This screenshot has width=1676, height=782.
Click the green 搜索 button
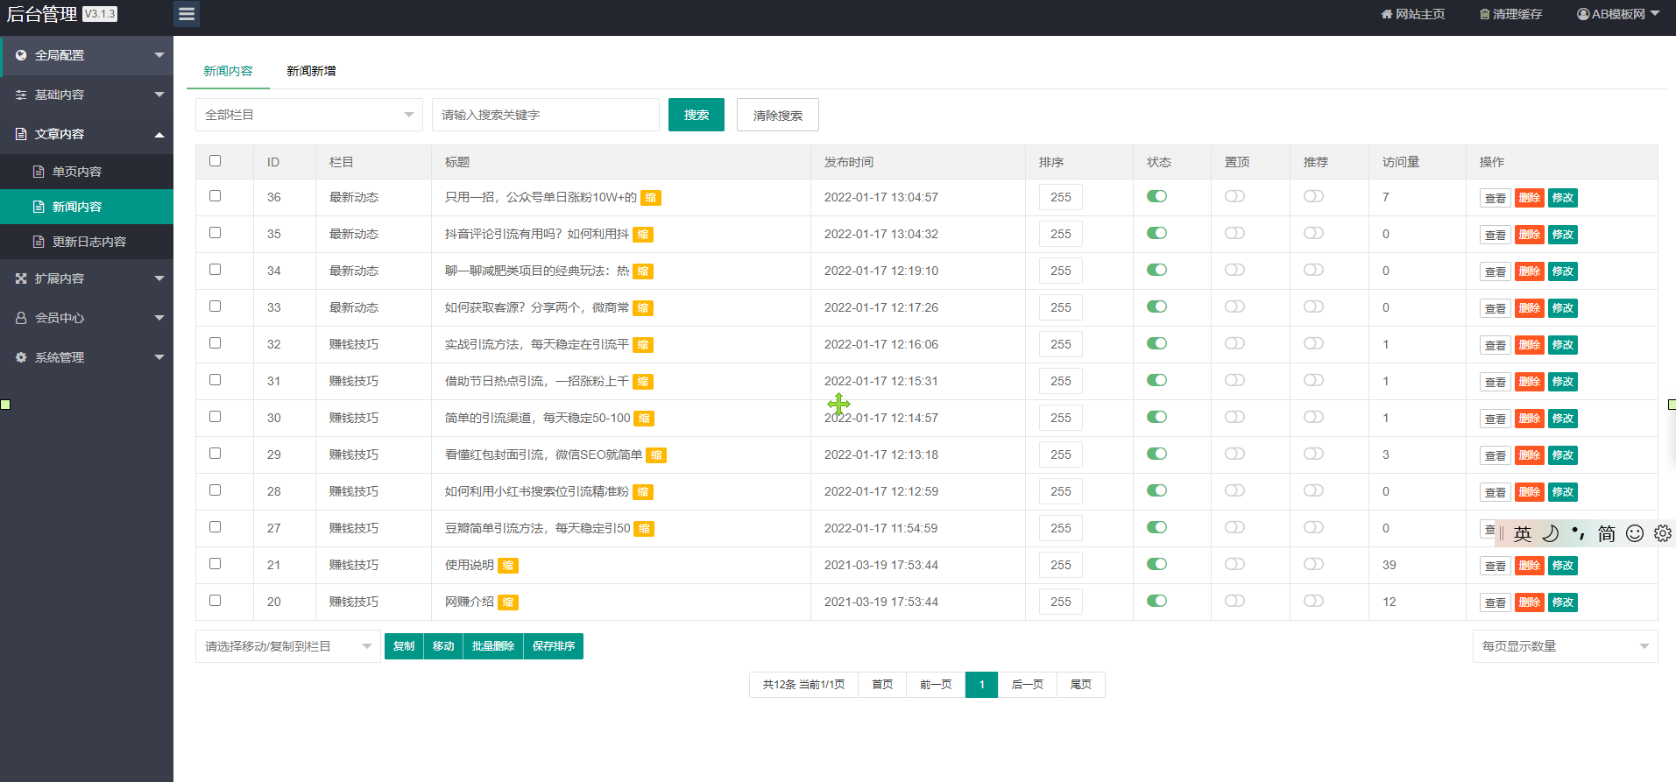coord(697,115)
